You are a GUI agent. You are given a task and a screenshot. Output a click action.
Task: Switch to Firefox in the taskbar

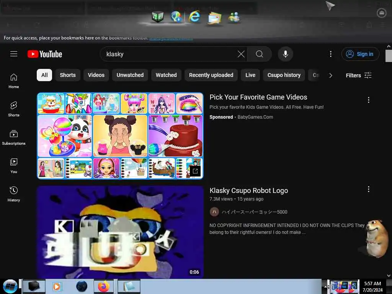[x=104, y=286]
